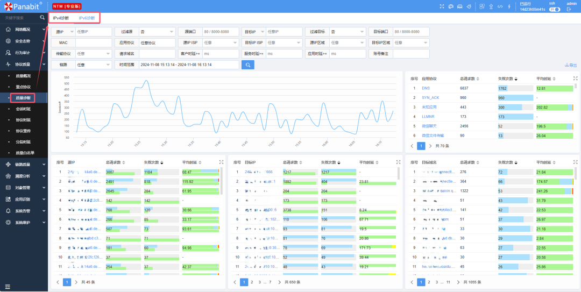Open 协议重传 in the sidebar
Viewport: 581px width, 292px height.
point(23,131)
